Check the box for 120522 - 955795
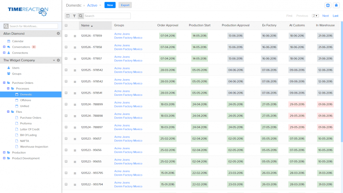343x193 pixels. coord(66,173)
